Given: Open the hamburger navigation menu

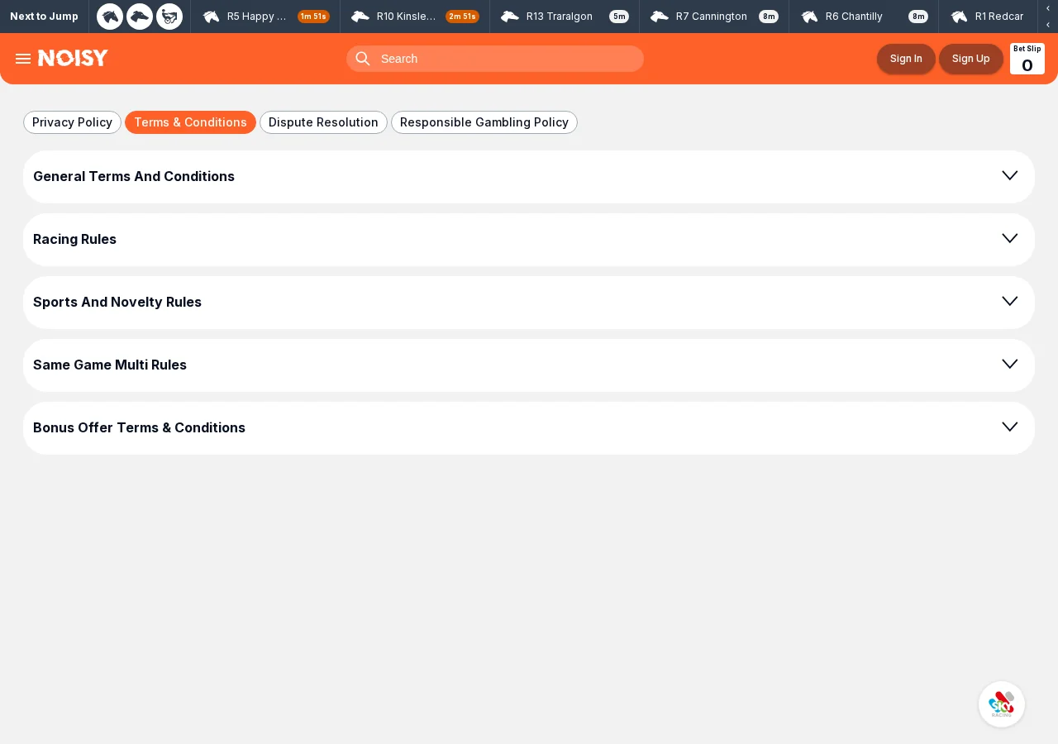Looking at the screenshot, I should pos(23,59).
